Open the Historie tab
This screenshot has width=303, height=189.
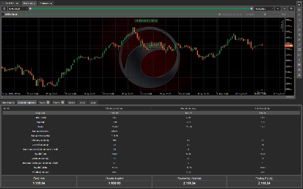pyautogui.click(x=72, y=103)
